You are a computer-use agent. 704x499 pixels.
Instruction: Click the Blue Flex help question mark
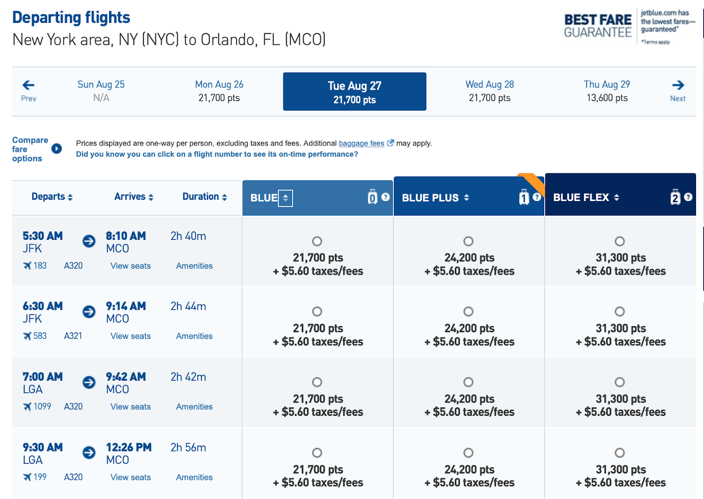pyautogui.click(x=688, y=197)
